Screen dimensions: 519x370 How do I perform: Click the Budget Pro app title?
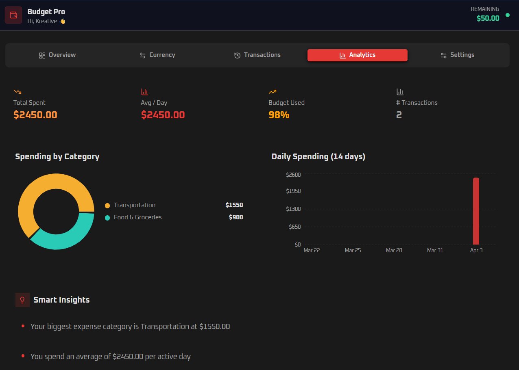[x=46, y=12]
